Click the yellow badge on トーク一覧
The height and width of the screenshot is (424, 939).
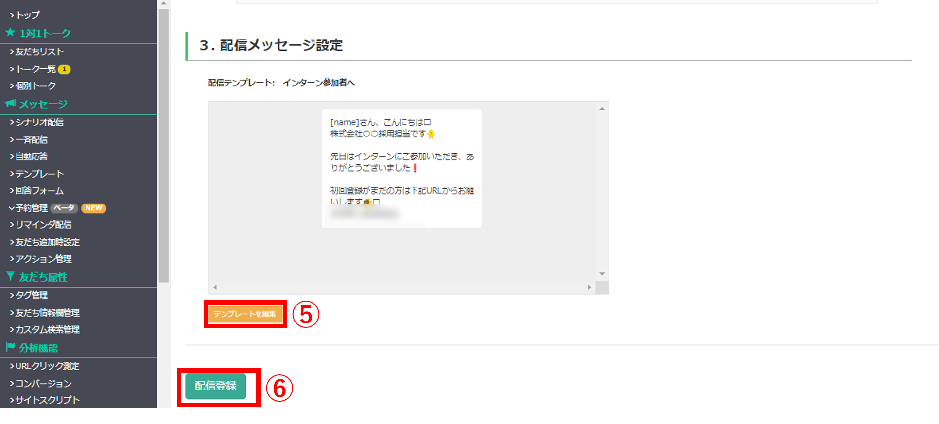pos(64,69)
